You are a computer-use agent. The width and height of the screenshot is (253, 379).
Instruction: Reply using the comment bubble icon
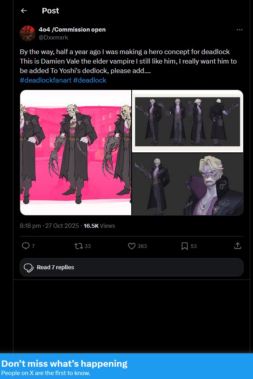click(26, 246)
